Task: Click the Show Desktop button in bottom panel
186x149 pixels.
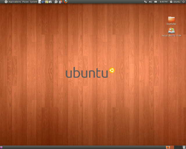Action: [x=1, y=147]
